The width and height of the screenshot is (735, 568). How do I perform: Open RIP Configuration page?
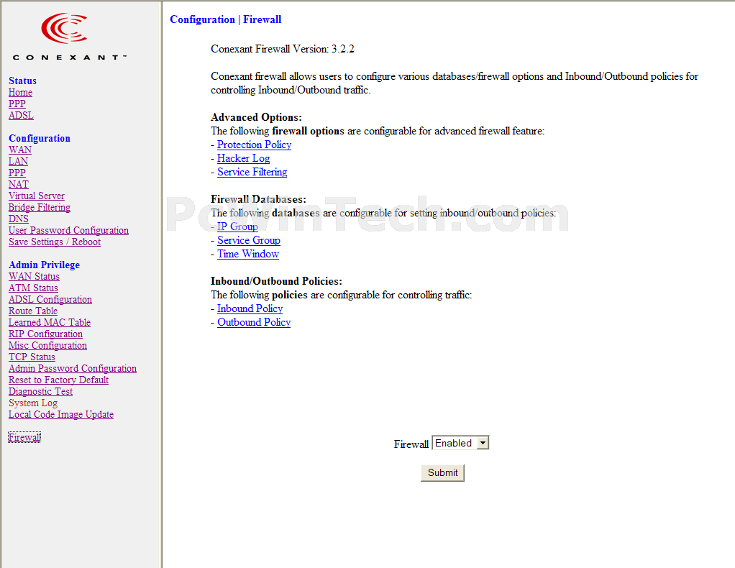pos(45,334)
